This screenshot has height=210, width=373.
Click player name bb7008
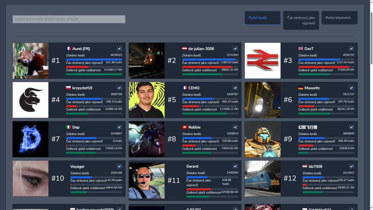click(316, 167)
